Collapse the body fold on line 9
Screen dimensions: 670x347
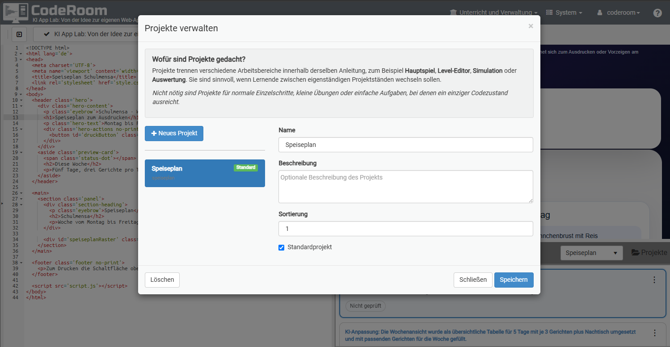click(x=21, y=94)
